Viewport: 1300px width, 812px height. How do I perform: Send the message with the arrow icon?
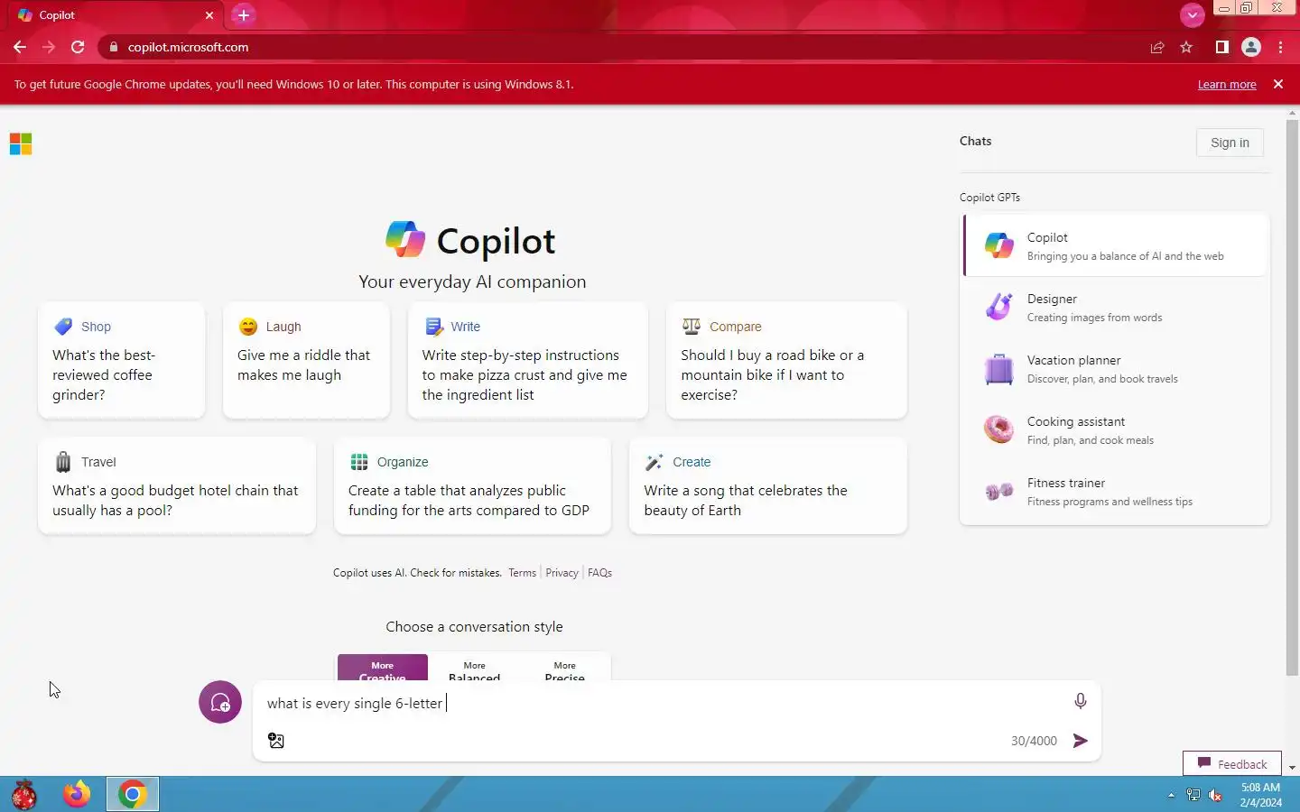point(1080,741)
